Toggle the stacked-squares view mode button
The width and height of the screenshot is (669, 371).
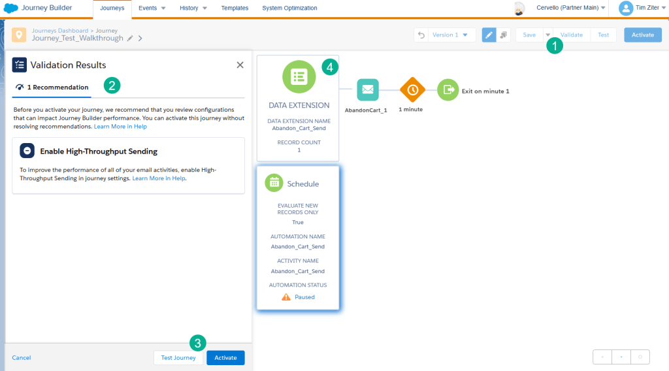[x=504, y=35]
